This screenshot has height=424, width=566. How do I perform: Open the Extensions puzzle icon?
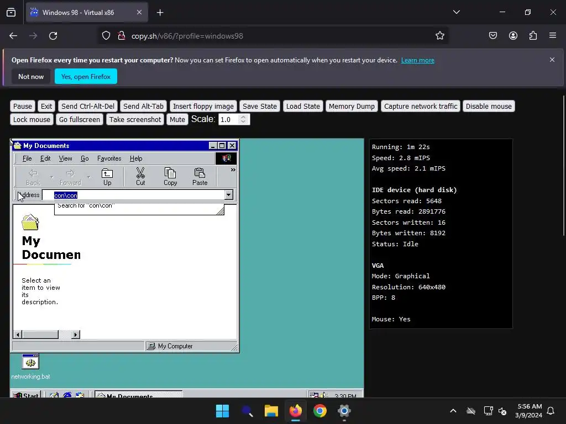(x=533, y=36)
